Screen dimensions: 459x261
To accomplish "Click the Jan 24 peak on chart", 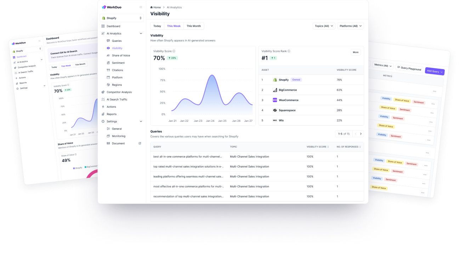I will tap(211, 75).
